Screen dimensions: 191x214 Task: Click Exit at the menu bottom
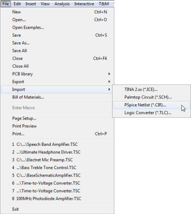[57, 209]
